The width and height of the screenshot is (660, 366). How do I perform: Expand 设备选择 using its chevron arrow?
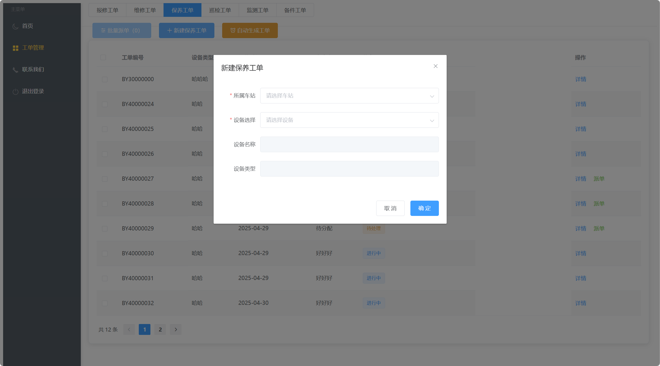pos(432,121)
